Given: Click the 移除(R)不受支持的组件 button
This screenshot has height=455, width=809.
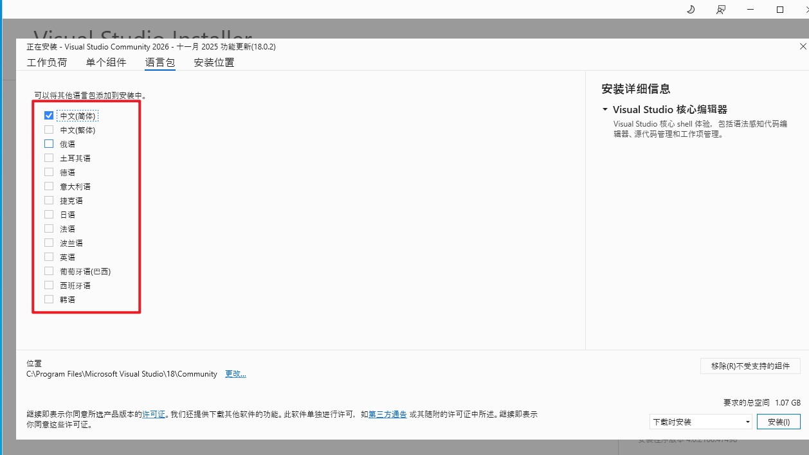Looking at the screenshot, I should 750,366.
